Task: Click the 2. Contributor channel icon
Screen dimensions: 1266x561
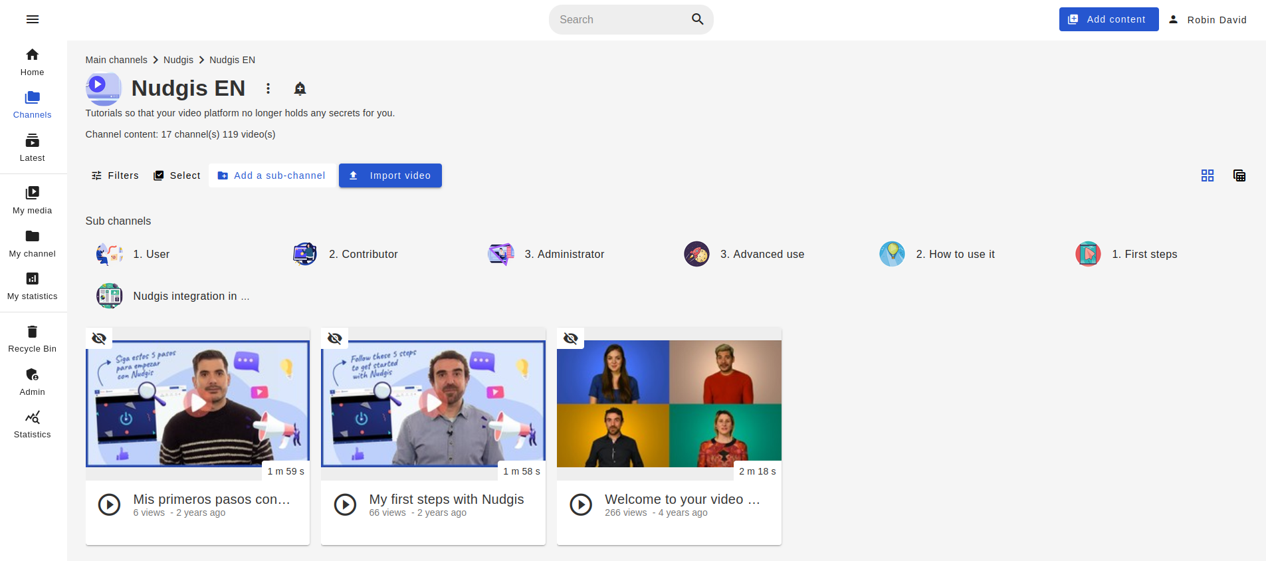Action: (x=305, y=254)
